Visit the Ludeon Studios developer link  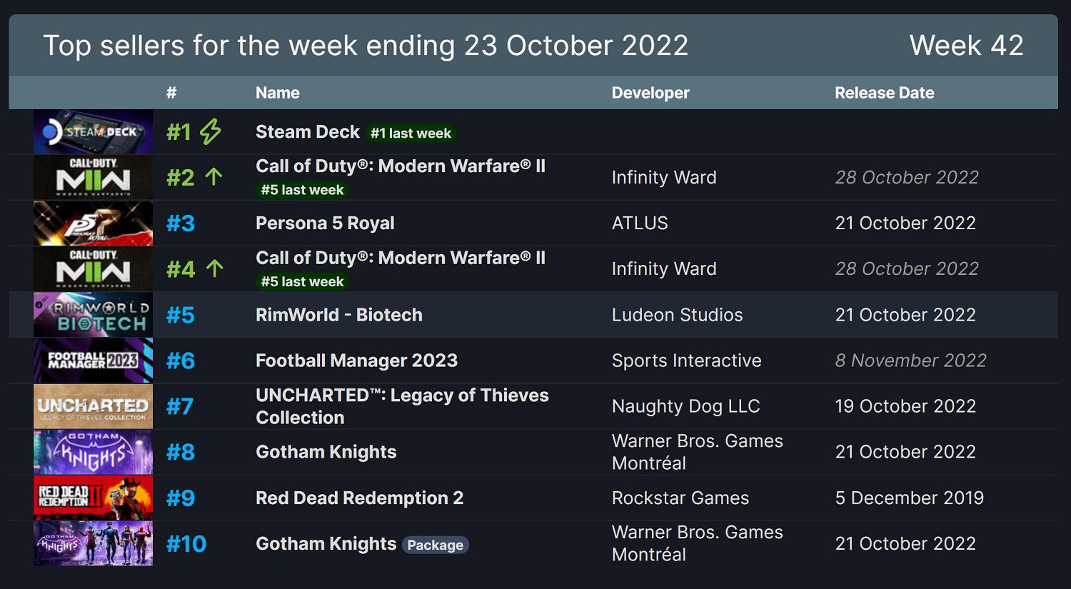(677, 315)
